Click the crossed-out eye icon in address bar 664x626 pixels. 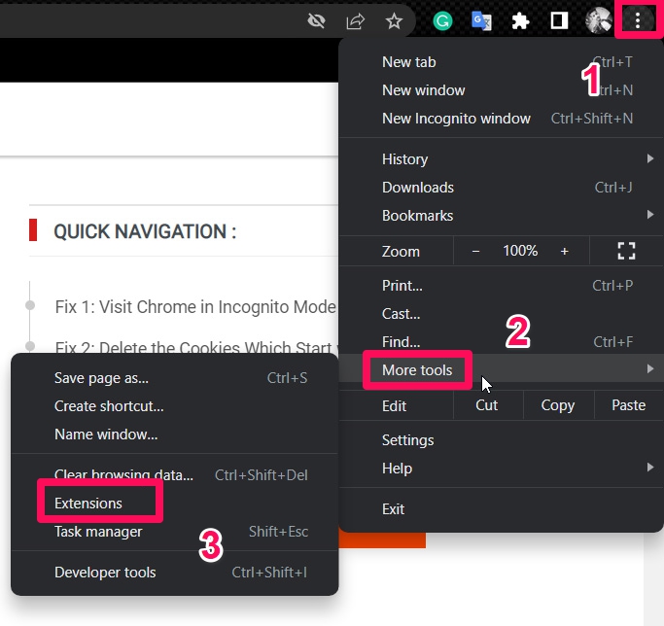point(316,20)
